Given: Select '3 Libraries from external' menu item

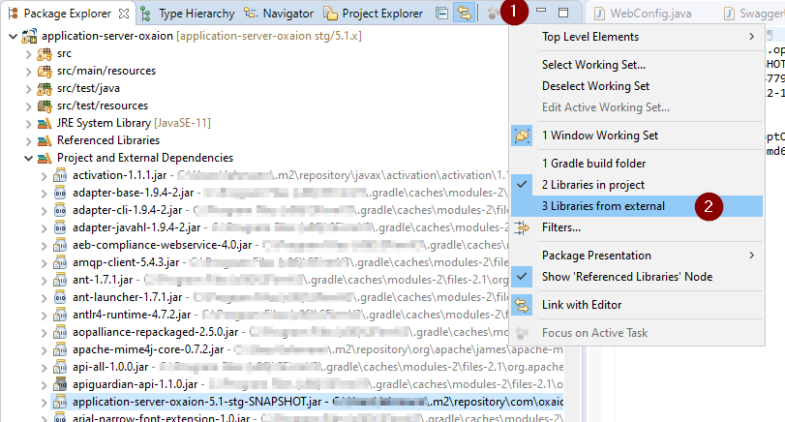Looking at the screenshot, I should pyautogui.click(x=602, y=206).
